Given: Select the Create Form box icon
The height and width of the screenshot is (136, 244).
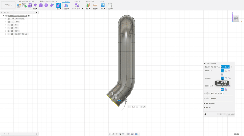Looking at the screenshot, I should point(30,5).
